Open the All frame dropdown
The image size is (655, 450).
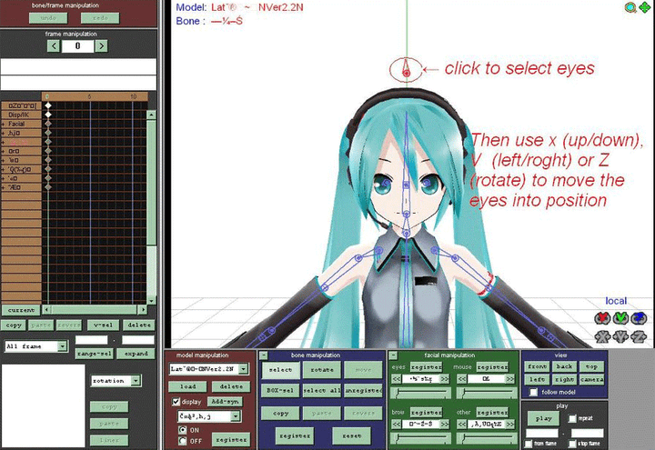(x=62, y=346)
